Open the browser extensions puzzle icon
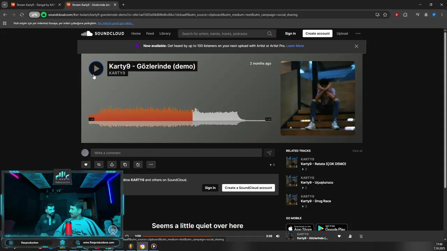Viewport: 447px width, 251px height. coord(405,15)
